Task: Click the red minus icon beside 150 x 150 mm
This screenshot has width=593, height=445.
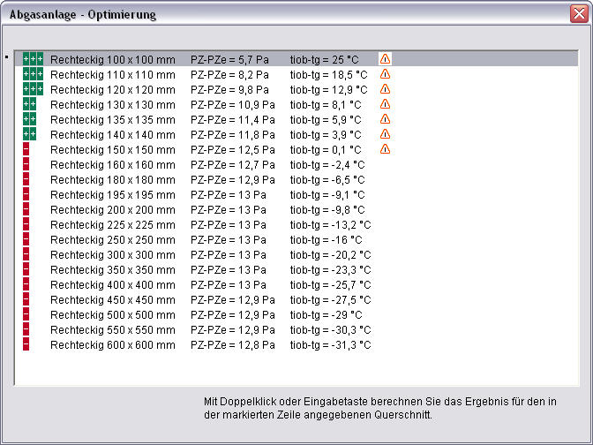Action: click(x=26, y=149)
